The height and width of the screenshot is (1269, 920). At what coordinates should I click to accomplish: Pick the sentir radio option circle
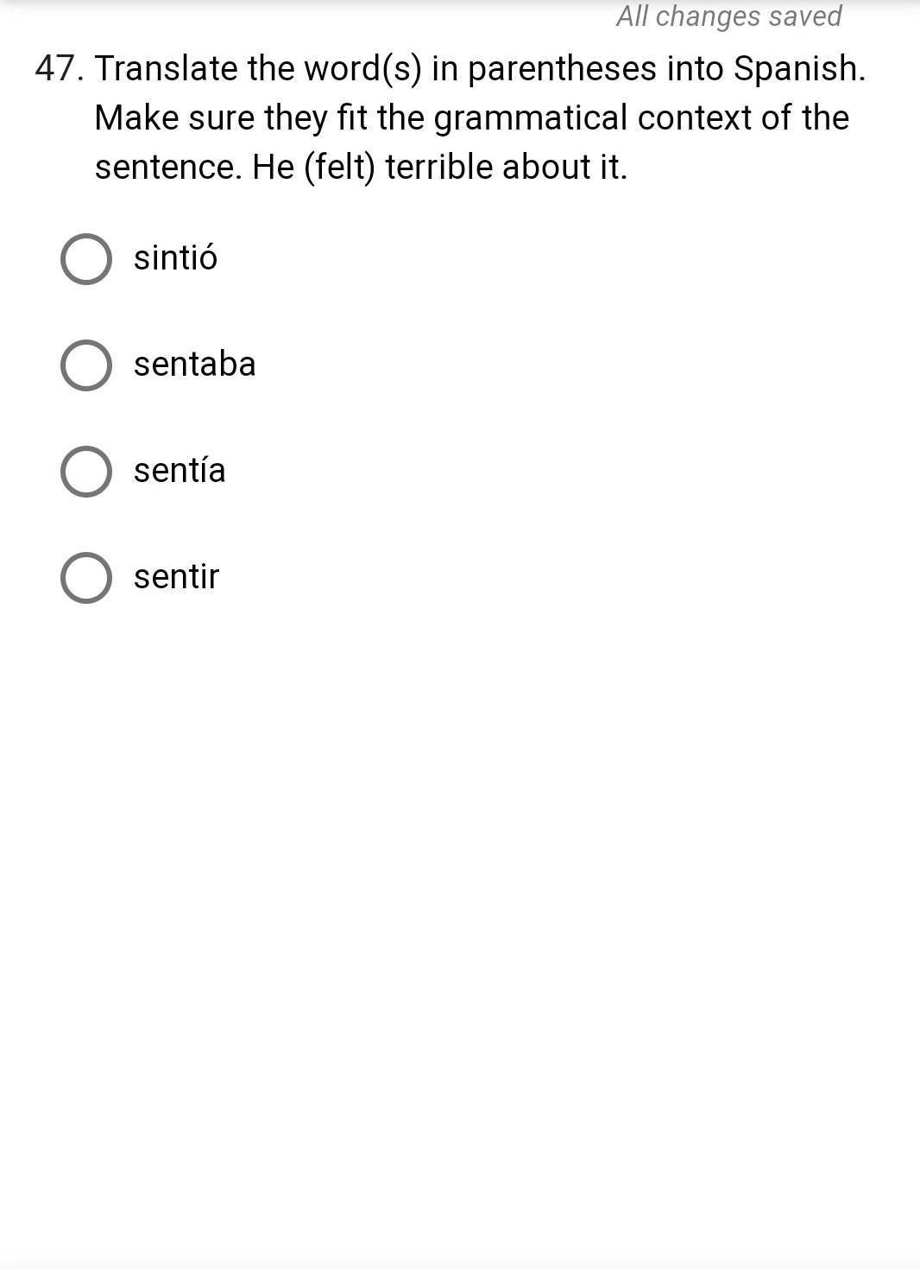(86, 578)
